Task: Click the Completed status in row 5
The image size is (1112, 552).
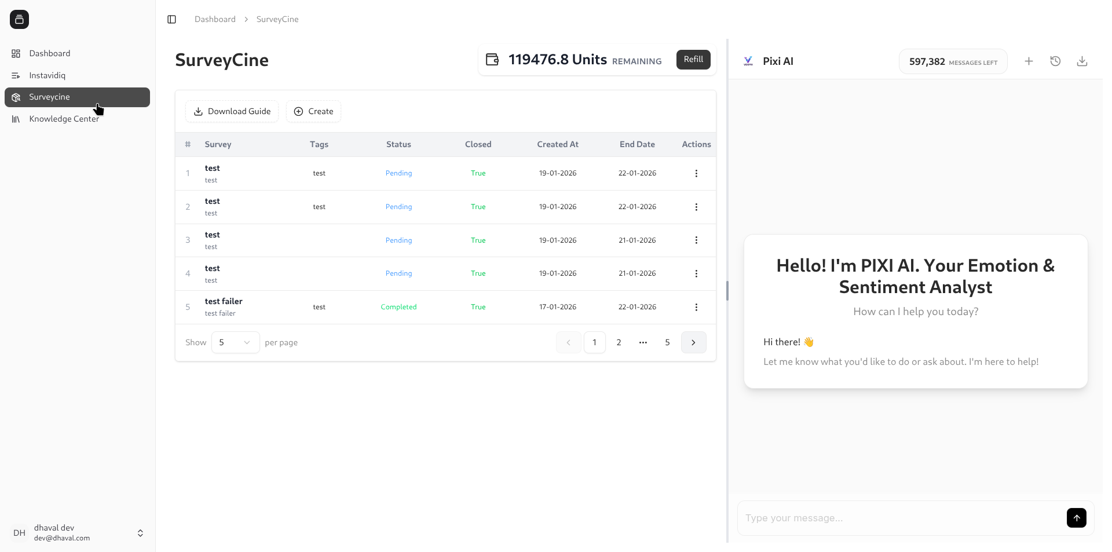Action: 398,307
